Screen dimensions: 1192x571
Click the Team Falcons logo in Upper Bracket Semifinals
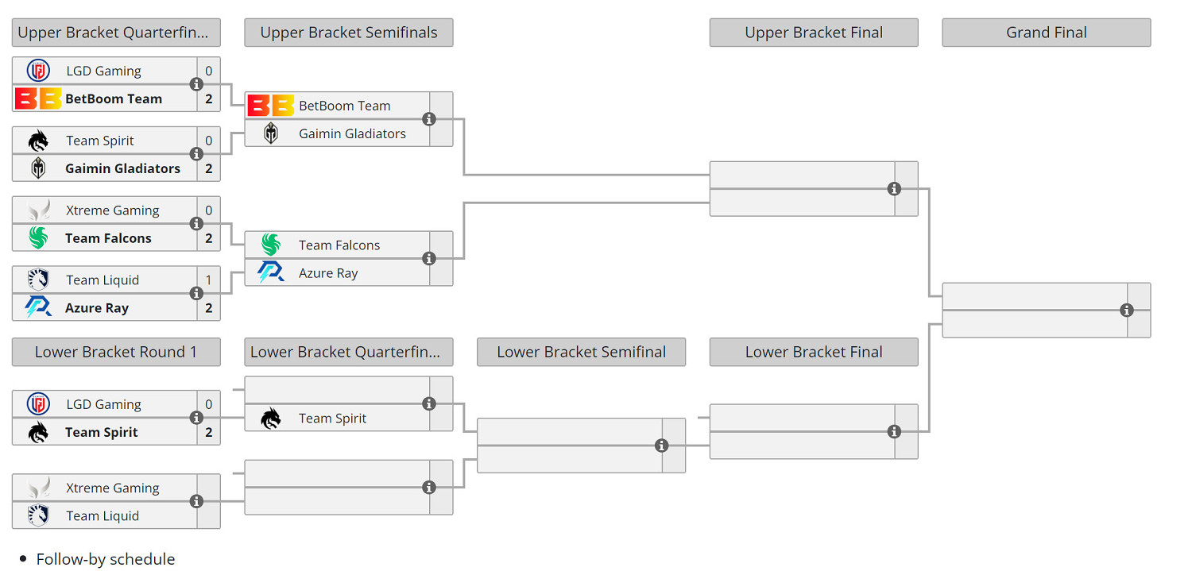[x=270, y=245]
